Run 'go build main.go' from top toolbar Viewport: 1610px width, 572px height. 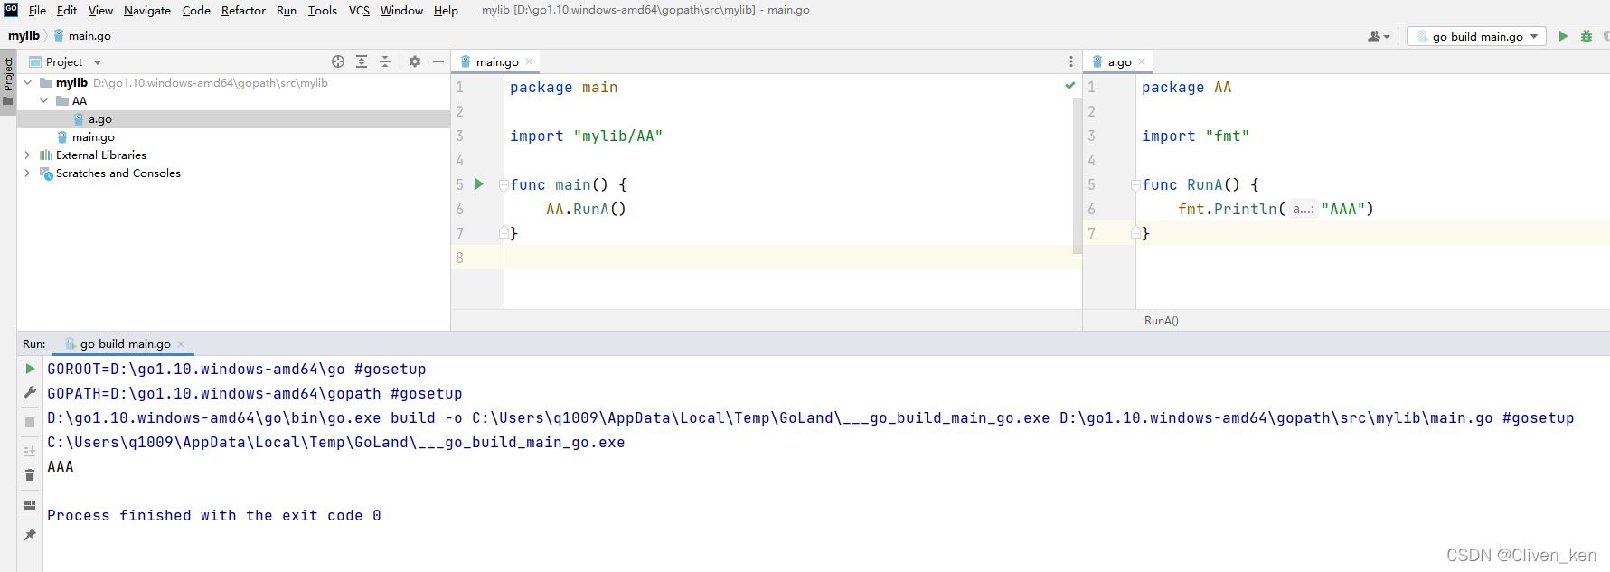[x=1563, y=36]
